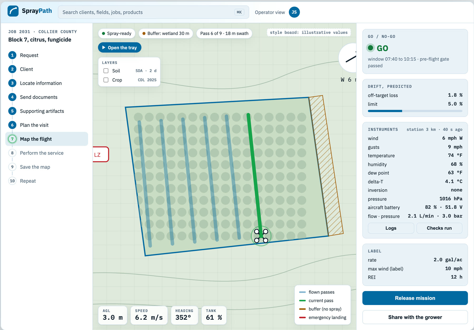Click the max wind (label) 10 mph value
474x330 pixels.
454,268
